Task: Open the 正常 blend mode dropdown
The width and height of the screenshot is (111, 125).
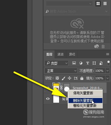Action: 61,71
